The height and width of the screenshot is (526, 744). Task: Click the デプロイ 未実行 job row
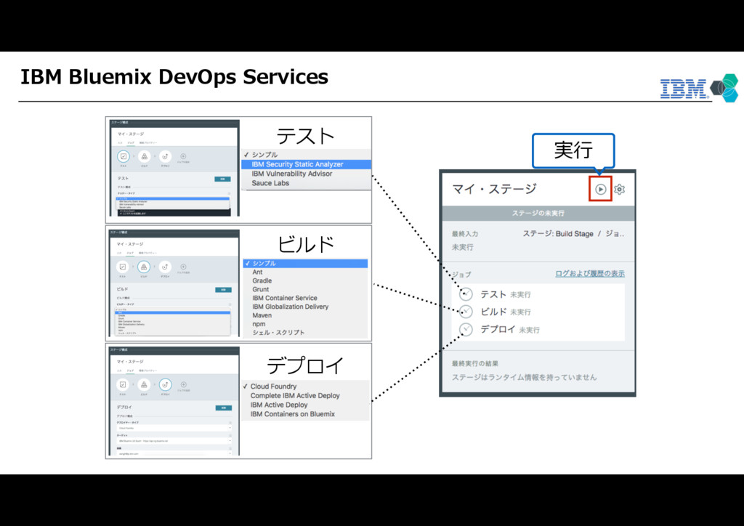tap(538, 329)
